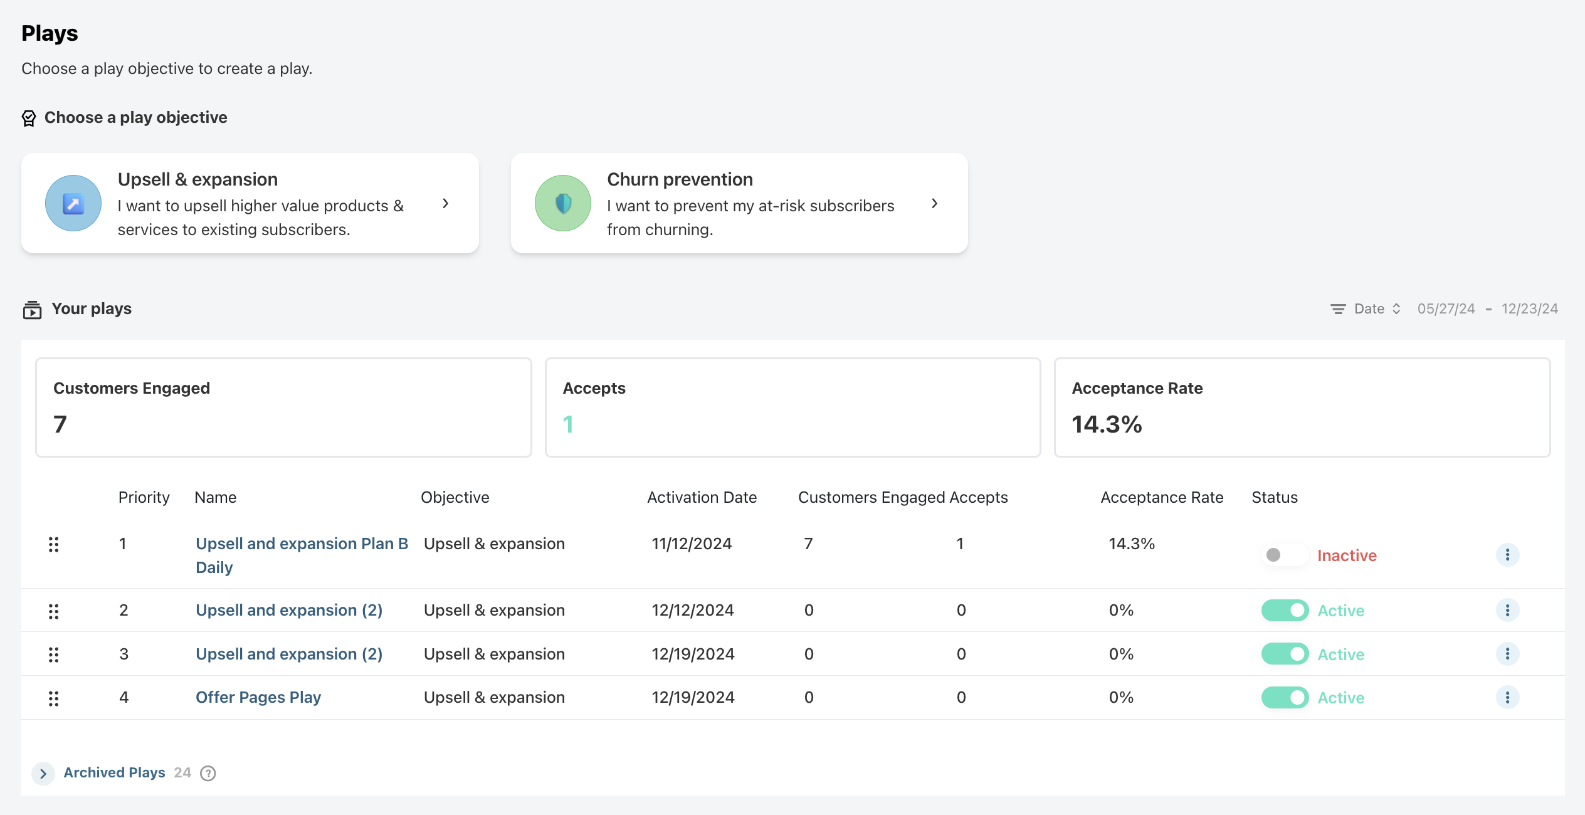This screenshot has width=1585, height=815.
Task: Open Upsell and expansion (2) priority 3 link
Action: click(289, 654)
